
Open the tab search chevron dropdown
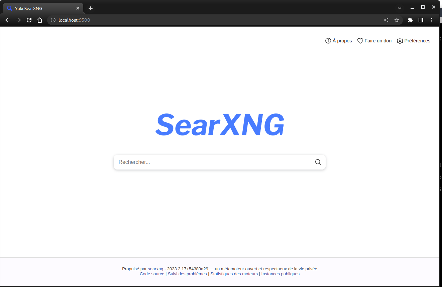(x=400, y=8)
